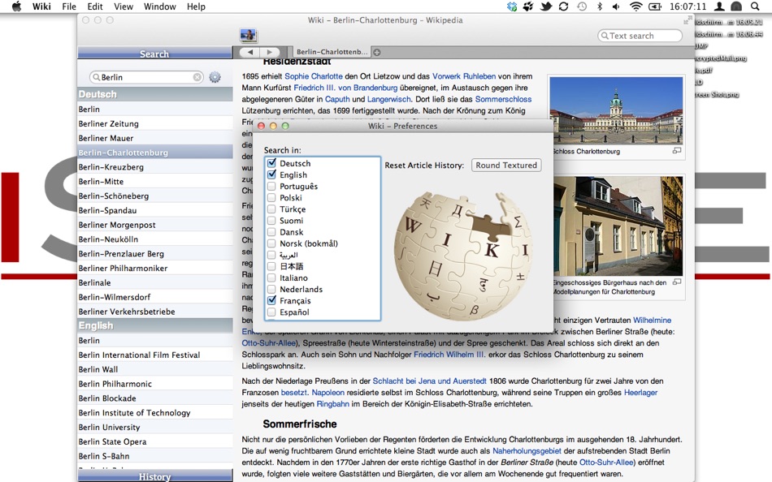Open the View menu
Screen dimensions: 772x482
point(123,6)
